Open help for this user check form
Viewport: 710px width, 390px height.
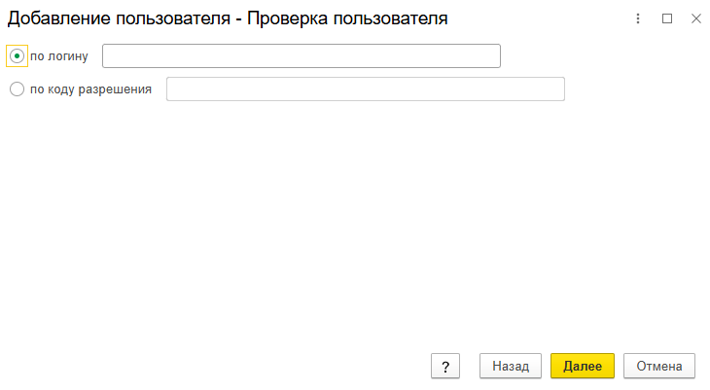pyautogui.click(x=444, y=366)
